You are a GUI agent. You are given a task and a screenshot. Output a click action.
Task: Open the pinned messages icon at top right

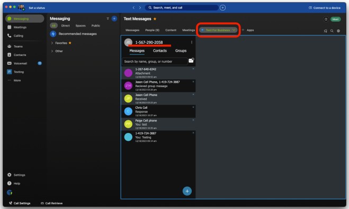click(325, 31)
